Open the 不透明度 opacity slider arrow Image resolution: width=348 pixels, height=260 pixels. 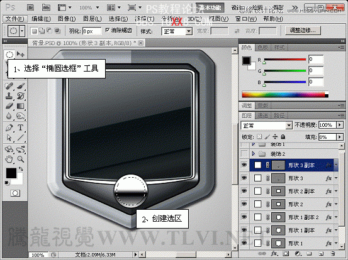point(340,125)
